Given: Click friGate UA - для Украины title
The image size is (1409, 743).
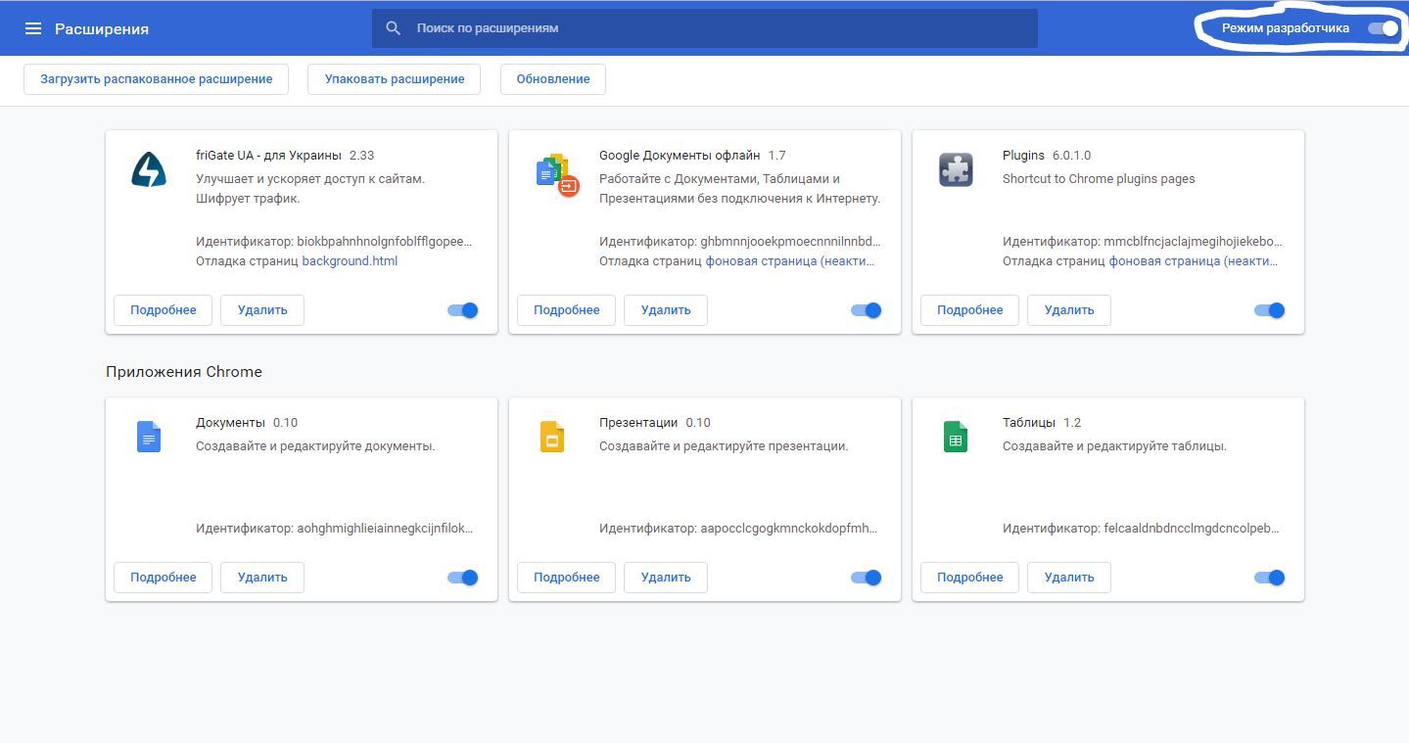Looking at the screenshot, I should pos(268,156).
